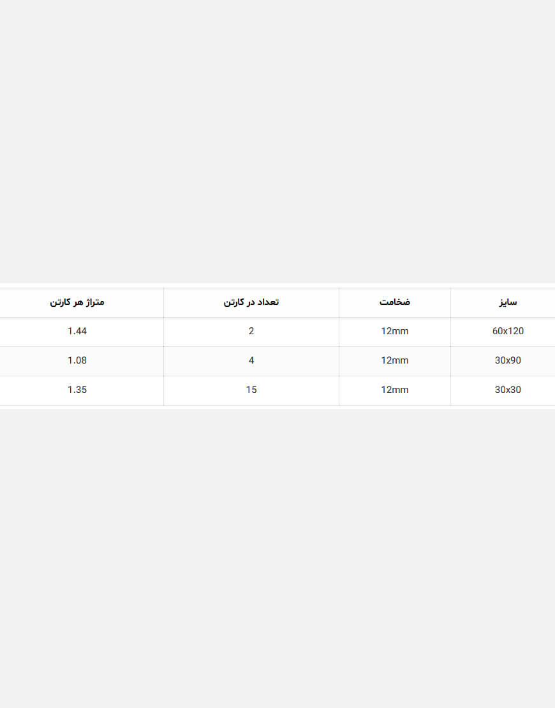This screenshot has width=555, height=708.
Task: Select the carton count value 4
Action: pyautogui.click(x=251, y=360)
